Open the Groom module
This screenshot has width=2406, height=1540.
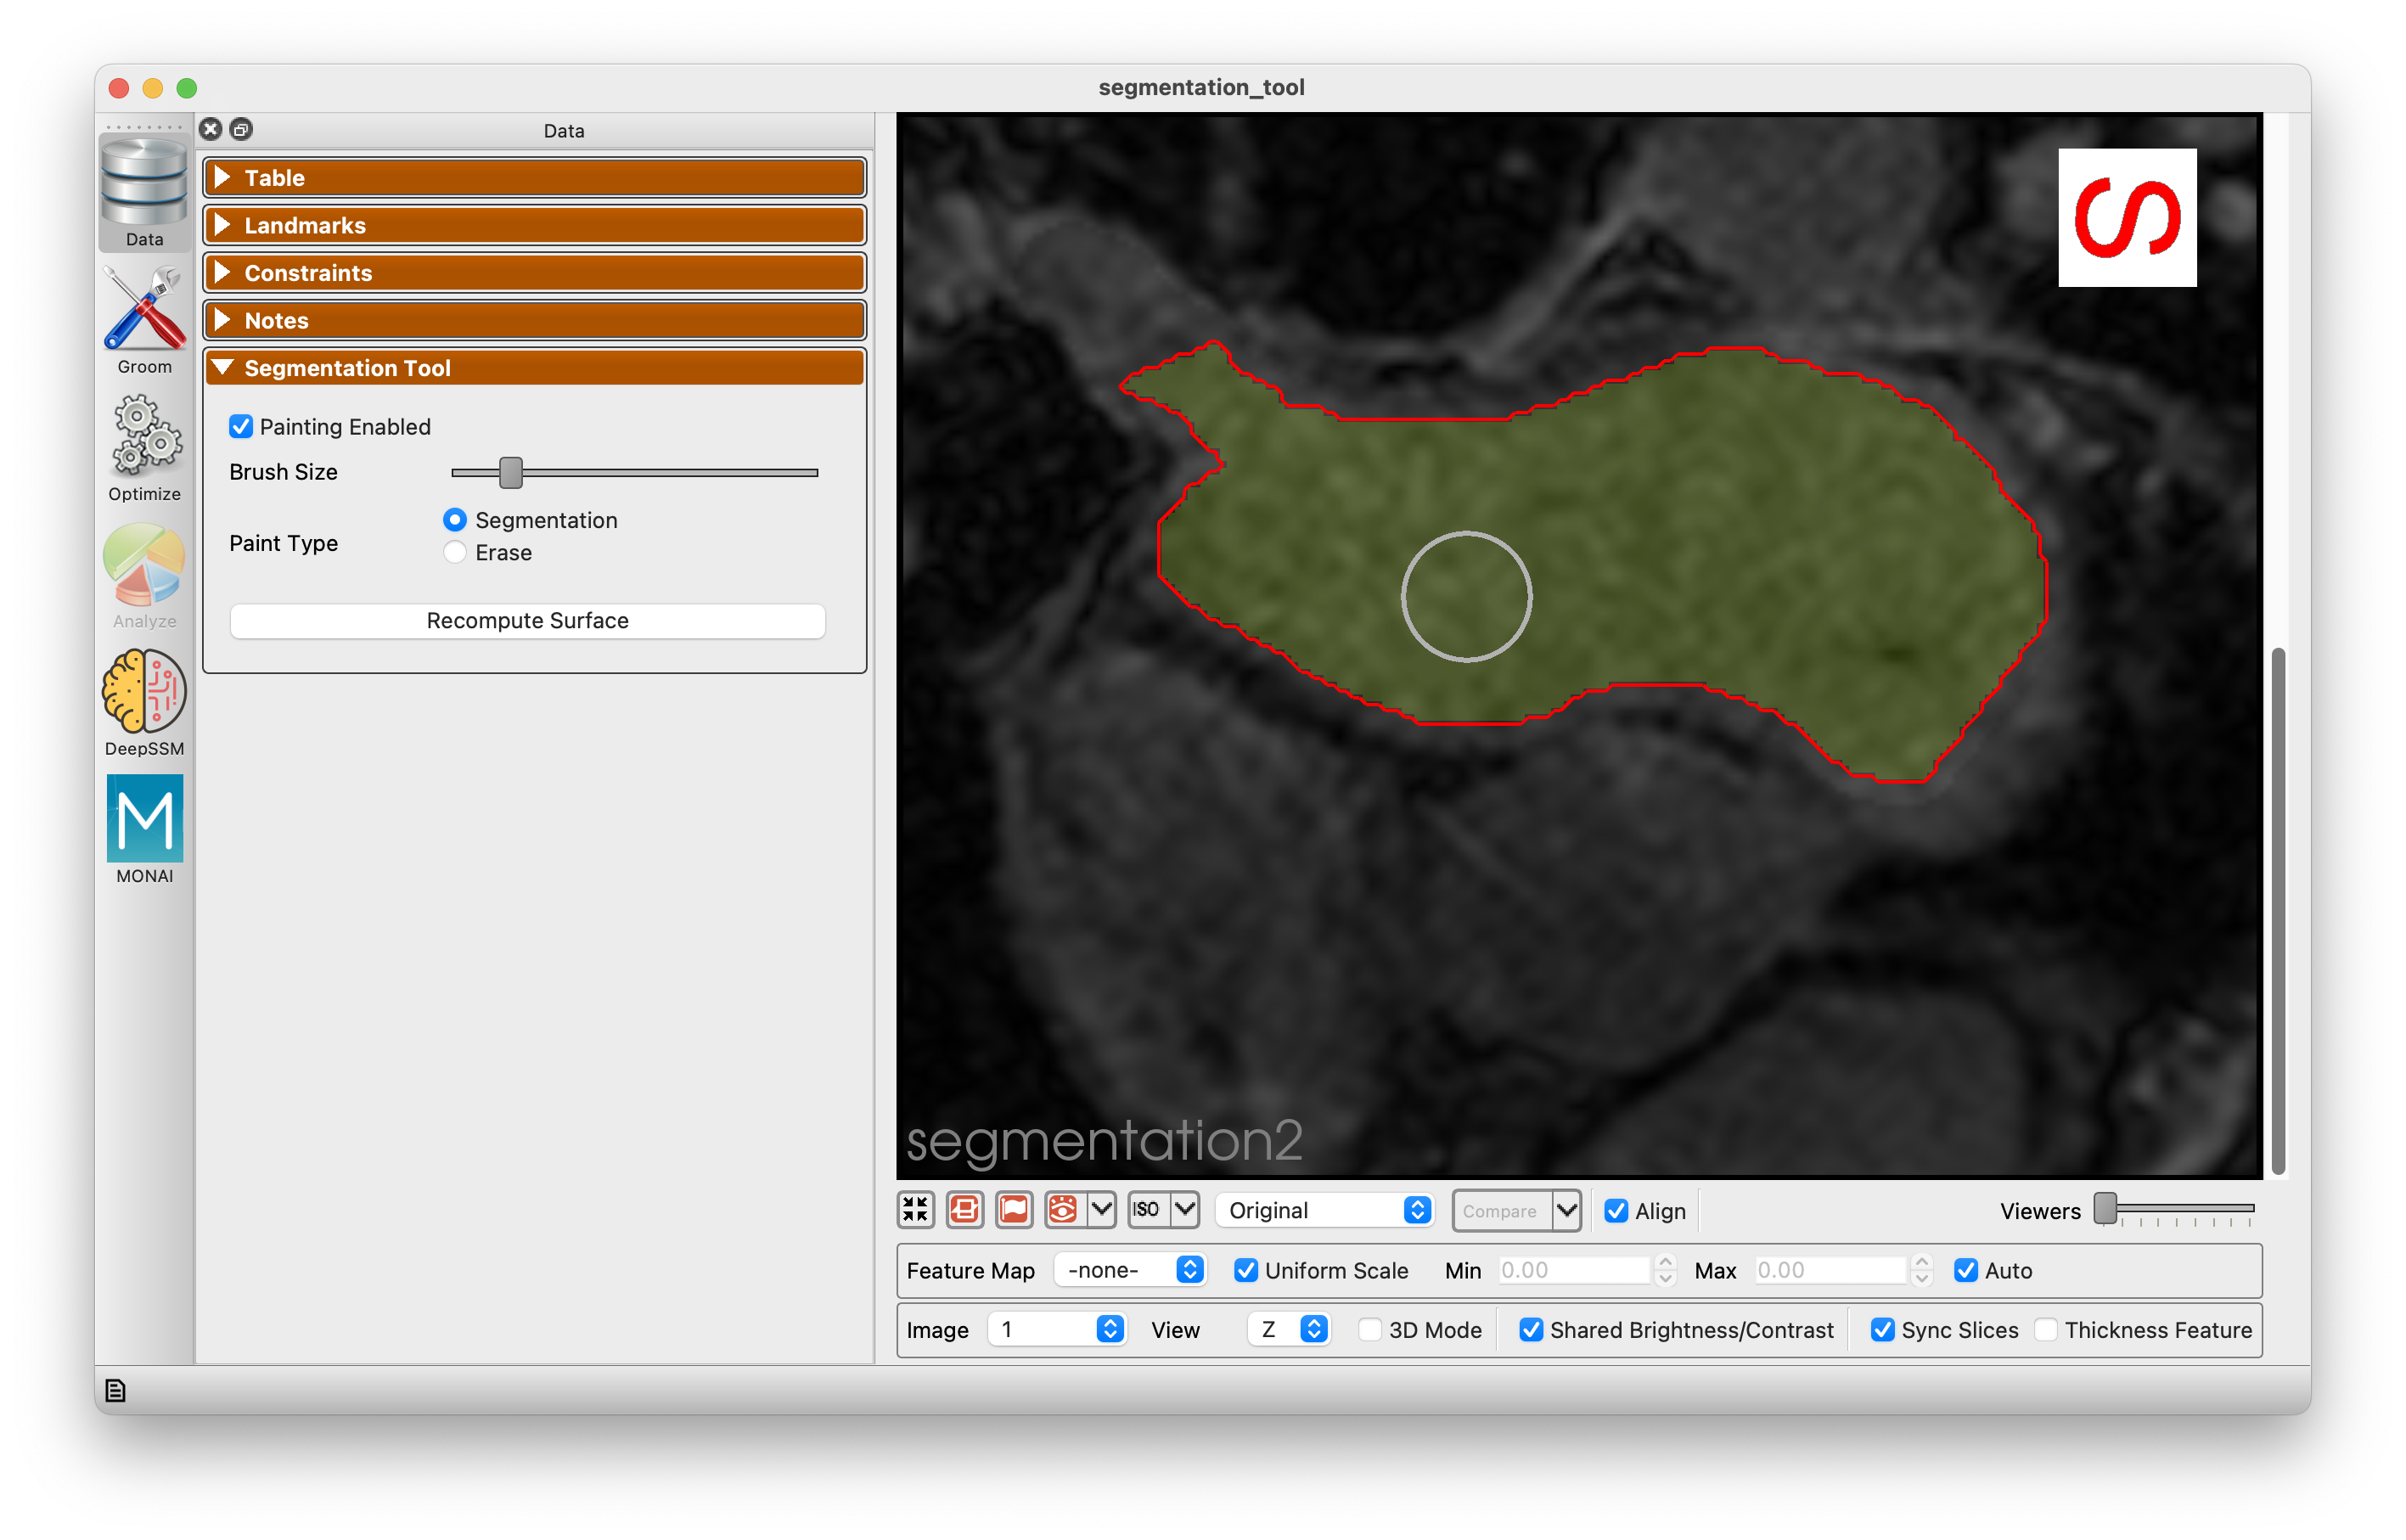tap(144, 319)
